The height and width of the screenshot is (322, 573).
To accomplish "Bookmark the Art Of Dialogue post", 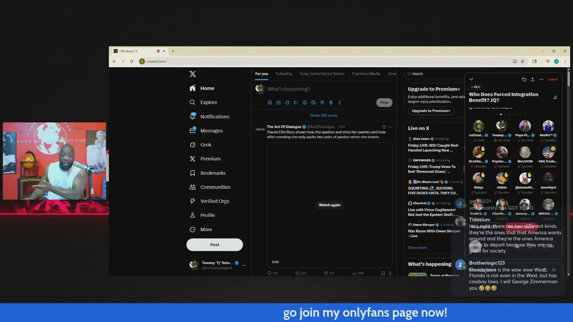I will click(383, 273).
